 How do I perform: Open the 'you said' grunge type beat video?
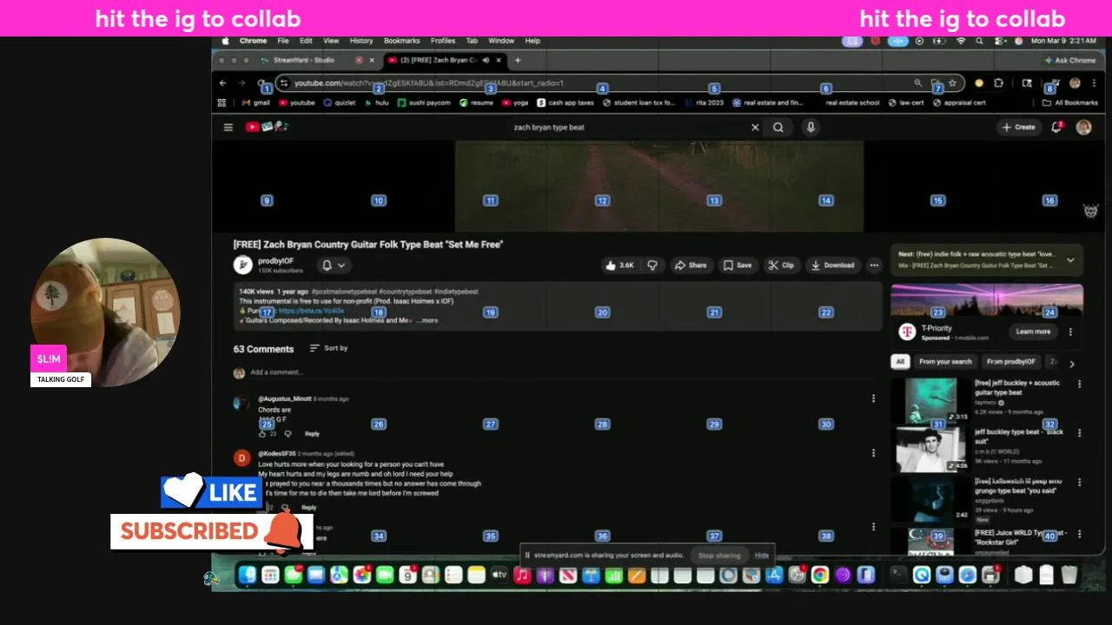point(931,499)
